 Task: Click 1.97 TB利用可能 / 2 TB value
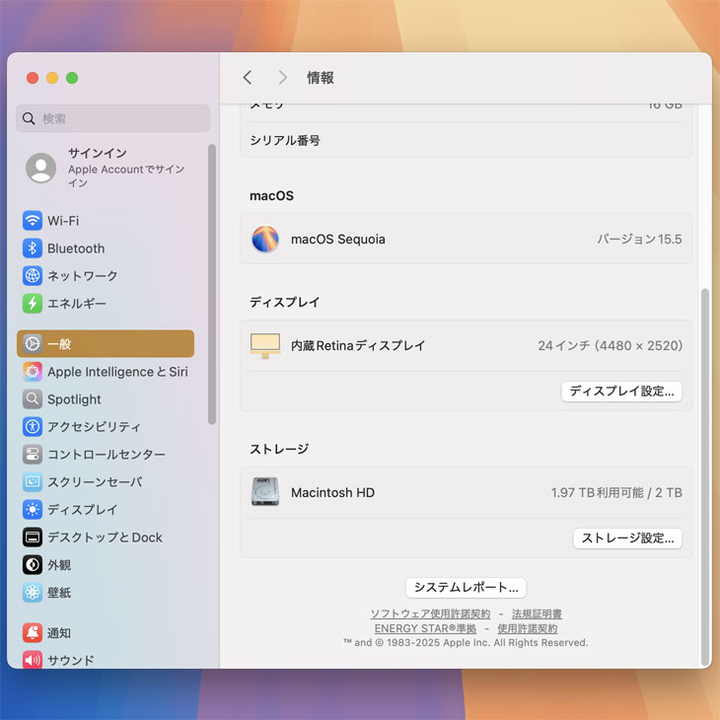click(616, 492)
